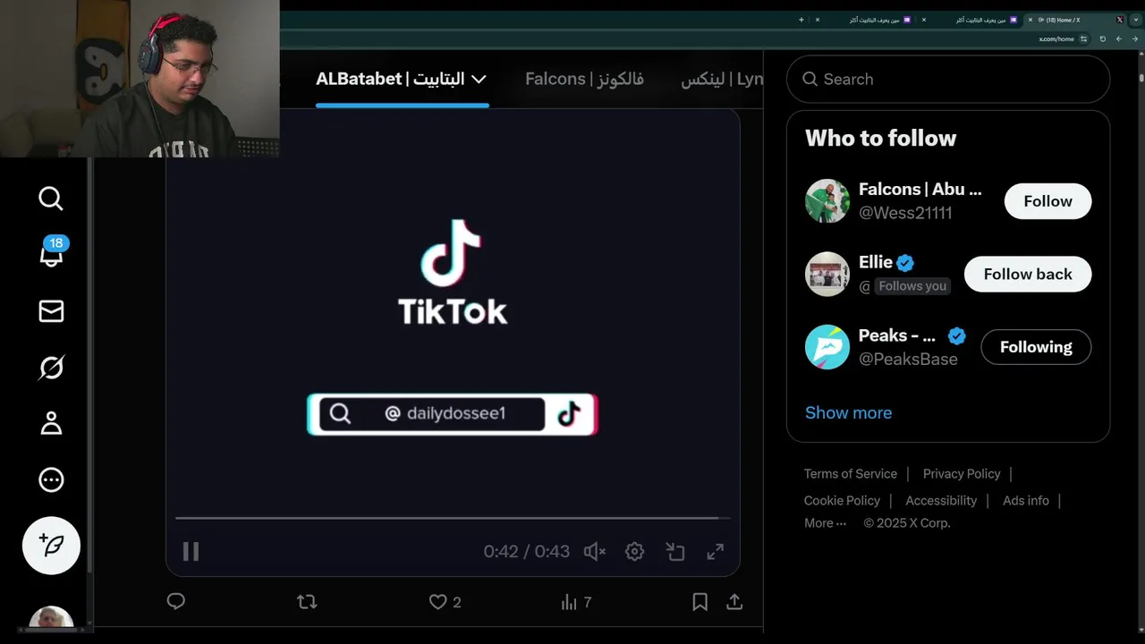Image resolution: width=1145 pixels, height=644 pixels.
Task: Click the Search input field
Action: pyautogui.click(x=948, y=79)
